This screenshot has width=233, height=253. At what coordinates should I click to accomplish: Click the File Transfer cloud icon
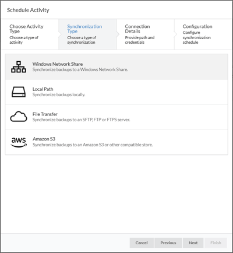point(19,117)
